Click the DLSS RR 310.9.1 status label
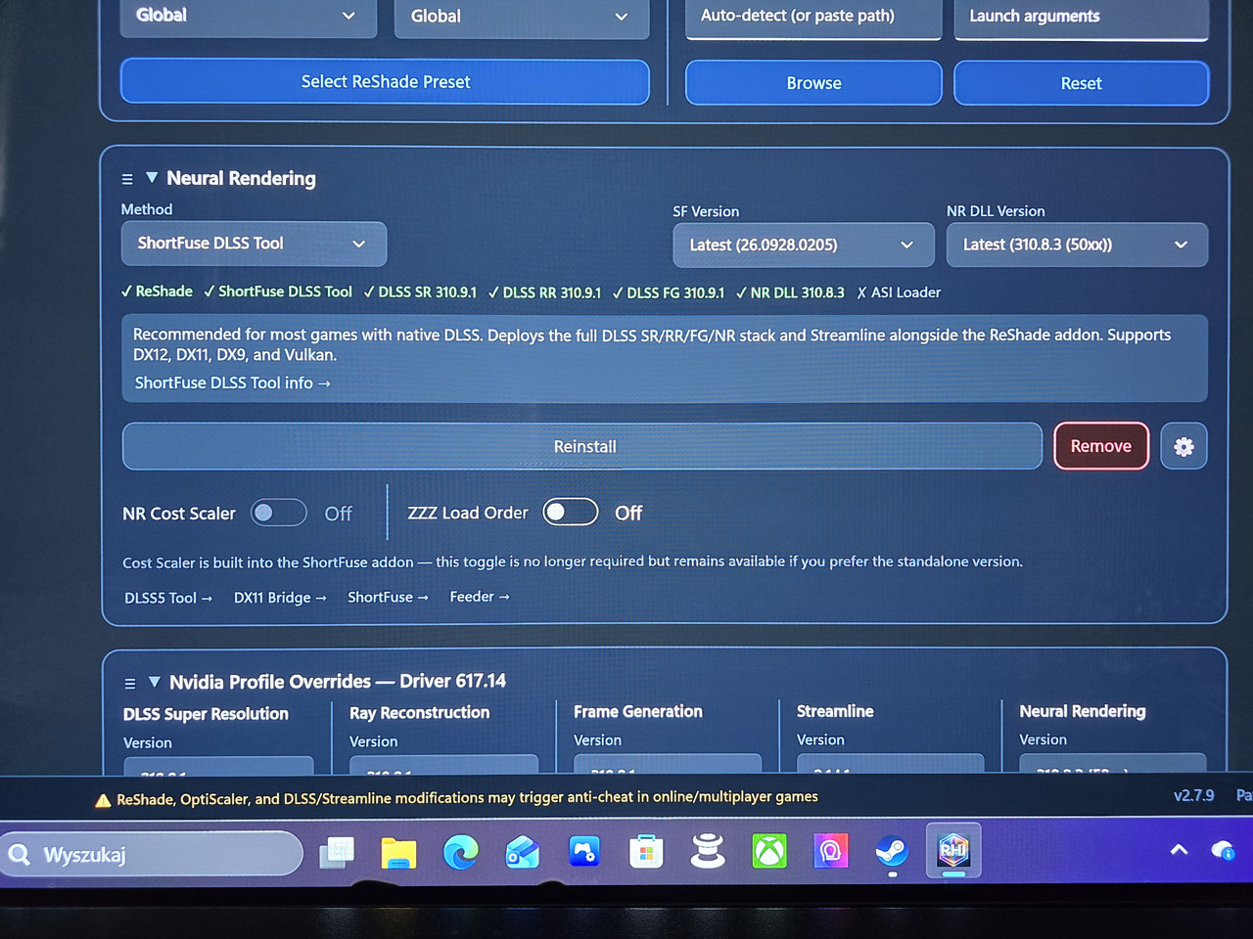 point(544,292)
